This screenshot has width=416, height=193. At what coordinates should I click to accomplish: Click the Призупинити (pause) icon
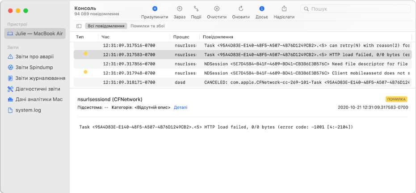tap(155, 9)
